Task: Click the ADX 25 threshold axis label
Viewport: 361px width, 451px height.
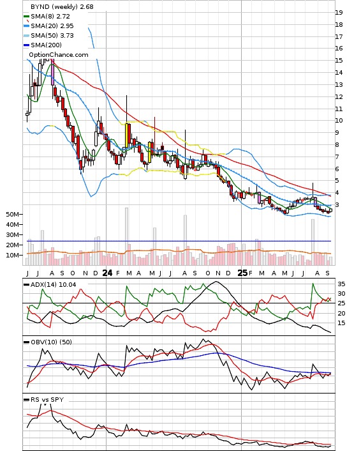Action: [x=341, y=303]
